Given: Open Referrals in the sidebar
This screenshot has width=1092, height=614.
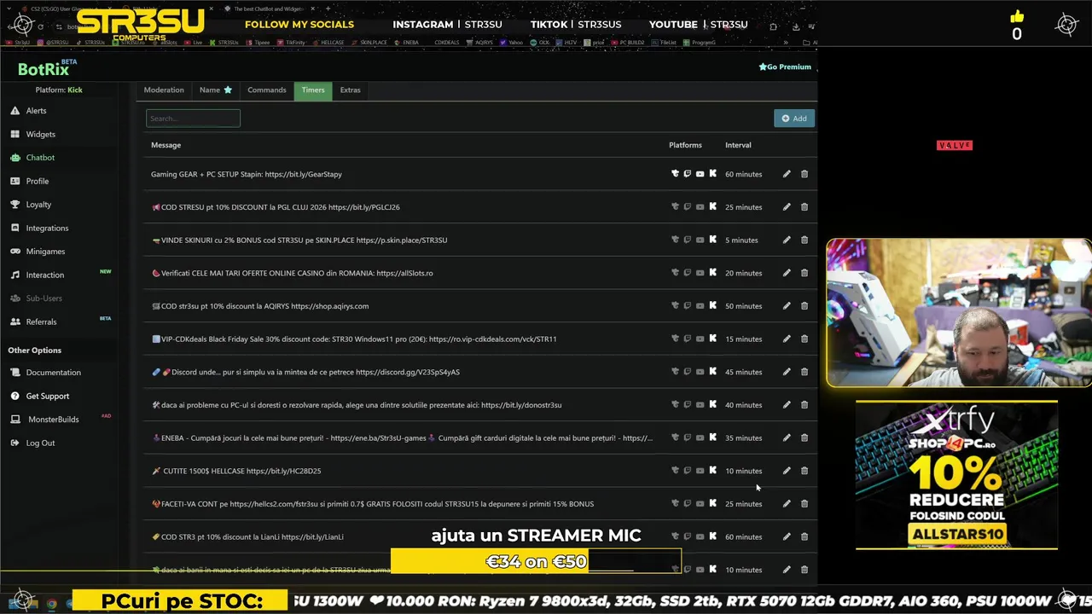Looking at the screenshot, I should 41,321.
